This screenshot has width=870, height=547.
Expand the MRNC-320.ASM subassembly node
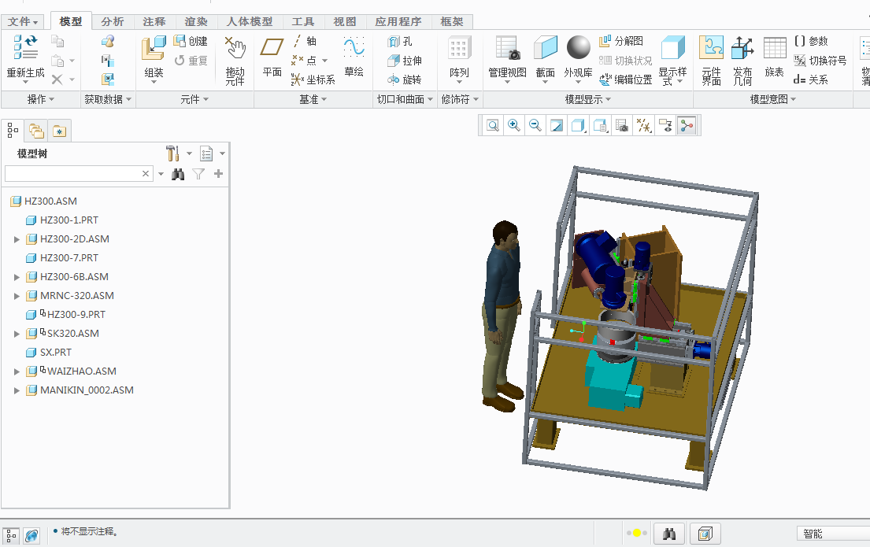coord(17,296)
